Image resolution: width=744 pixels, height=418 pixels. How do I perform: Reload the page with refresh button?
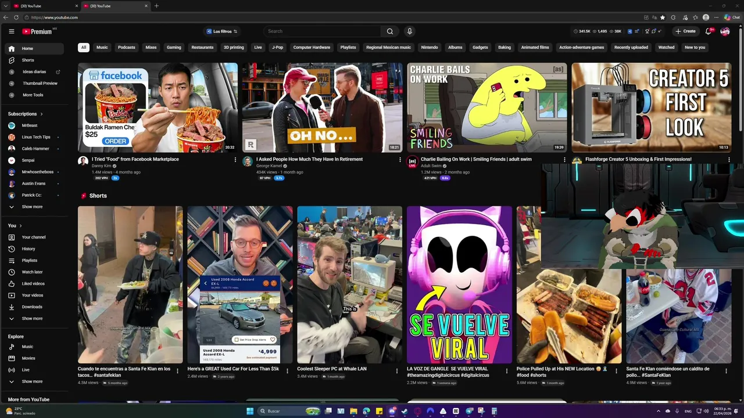pyautogui.click(x=16, y=17)
